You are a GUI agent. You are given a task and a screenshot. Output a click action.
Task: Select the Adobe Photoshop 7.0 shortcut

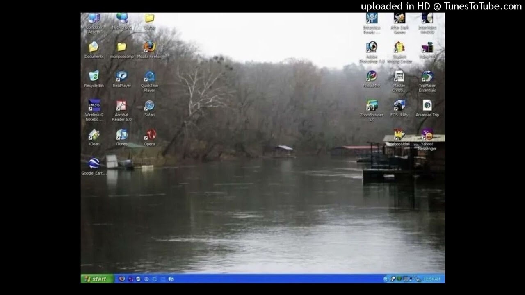(x=372, y=52)
